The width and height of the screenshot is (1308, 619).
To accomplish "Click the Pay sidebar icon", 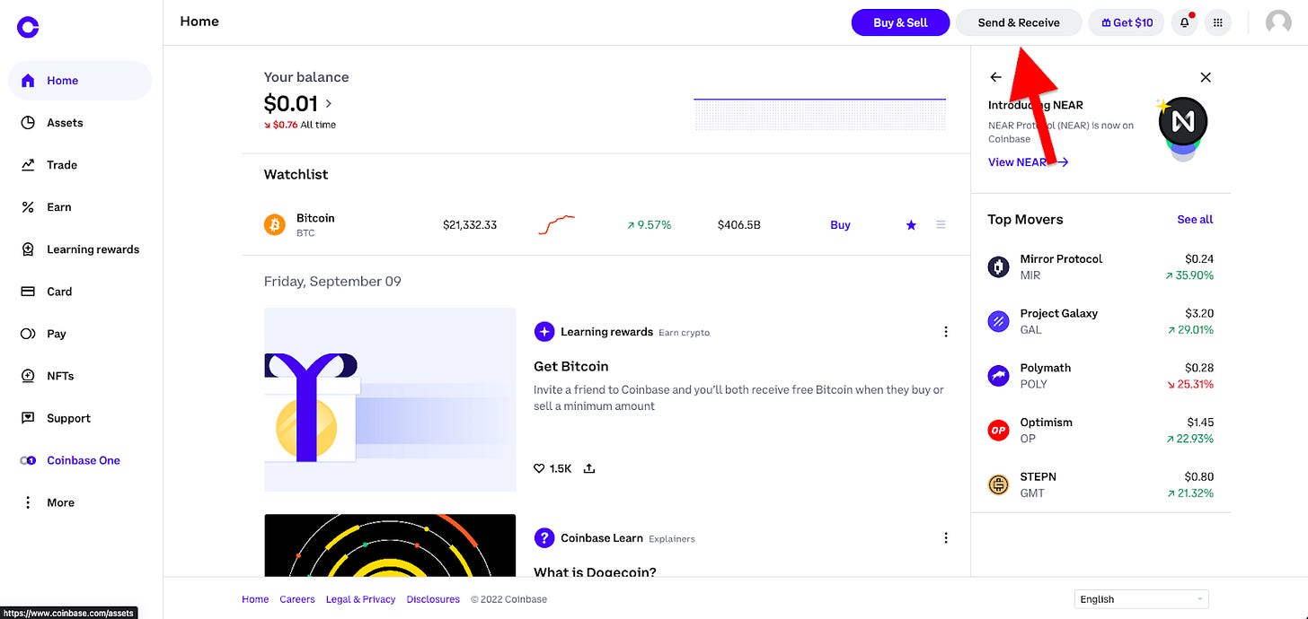I will pyautogui.click(x=28, y=334).
